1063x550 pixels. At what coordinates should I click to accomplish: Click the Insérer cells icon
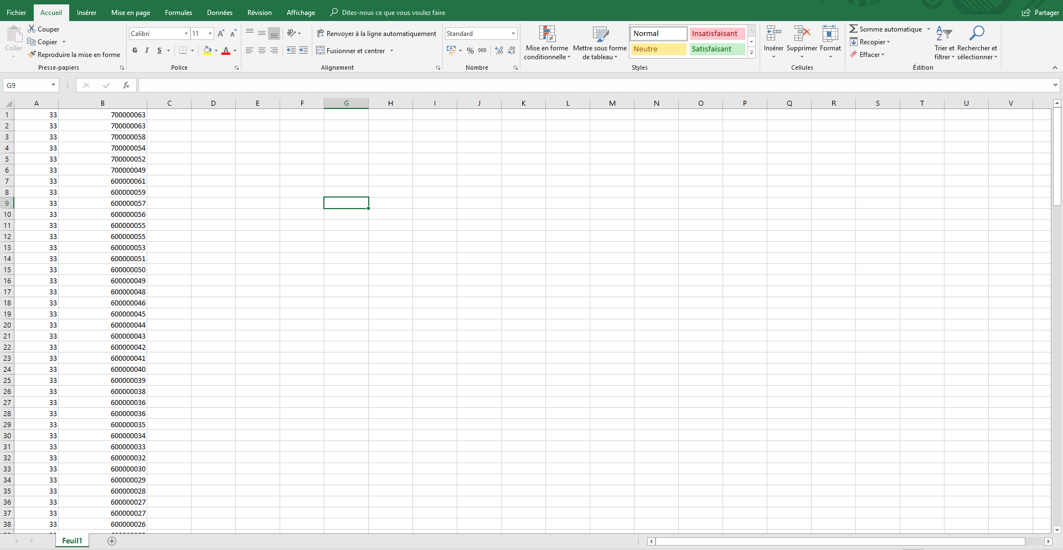point(773,34)
